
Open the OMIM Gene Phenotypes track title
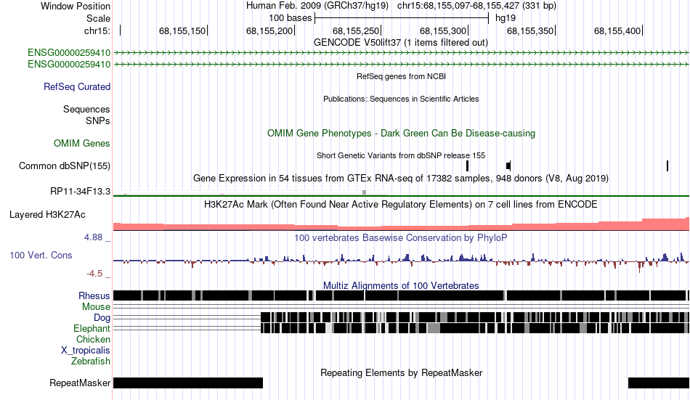pyautogui.click(x=401, y=134)
